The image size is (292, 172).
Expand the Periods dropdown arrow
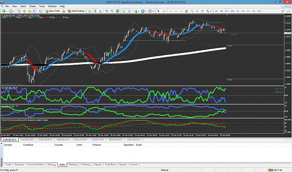click(x=146, y=11)
